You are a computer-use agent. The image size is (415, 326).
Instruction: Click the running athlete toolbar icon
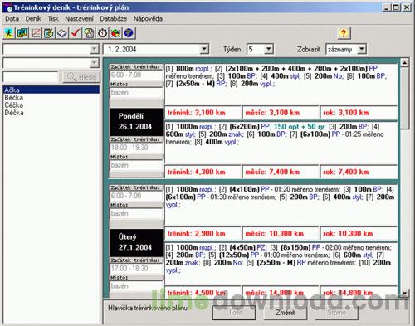coord(9,33)
